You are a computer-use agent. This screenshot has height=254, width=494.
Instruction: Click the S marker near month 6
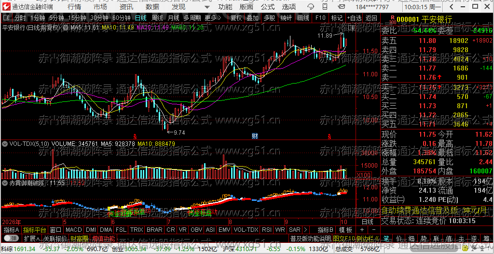coord(135,136)
